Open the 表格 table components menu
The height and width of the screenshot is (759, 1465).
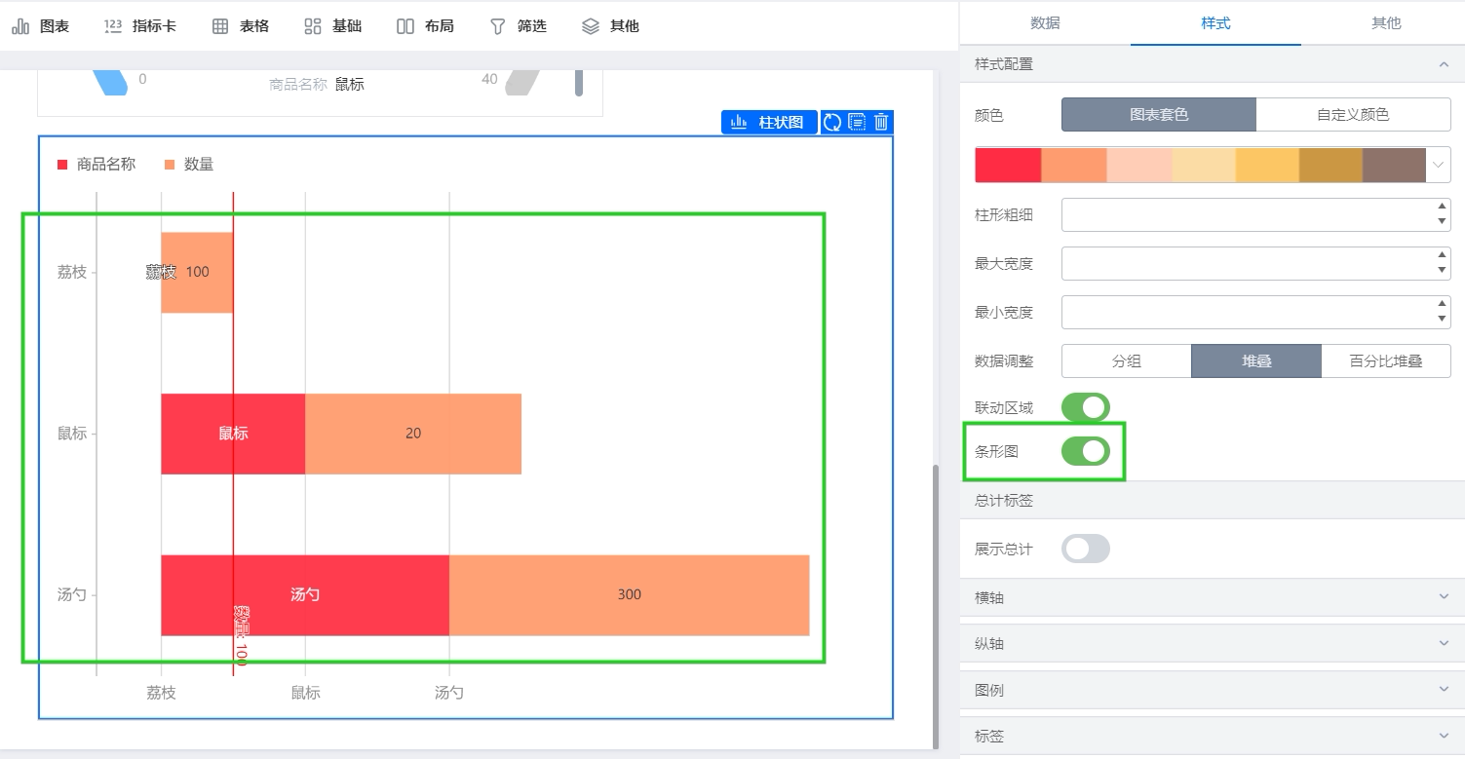click(x=240, y=26)
